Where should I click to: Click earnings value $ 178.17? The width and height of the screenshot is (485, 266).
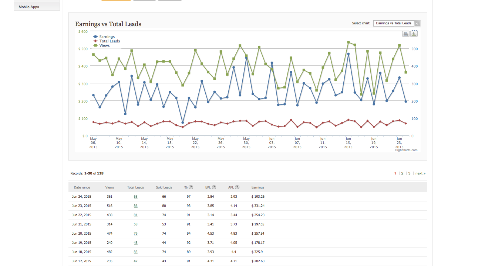pos(258,243)
